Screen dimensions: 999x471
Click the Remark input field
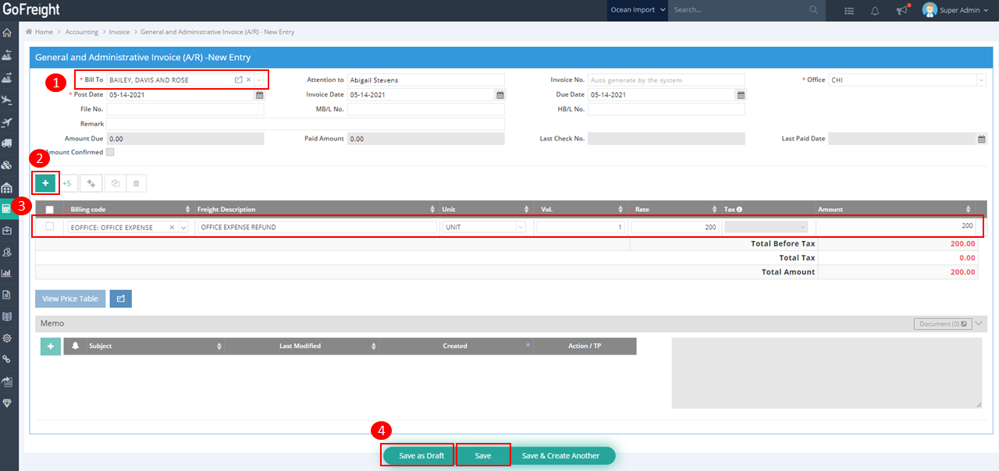pyautogui.click(x=305, y=124)
